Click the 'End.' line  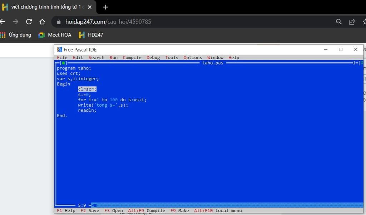(62, 116)
